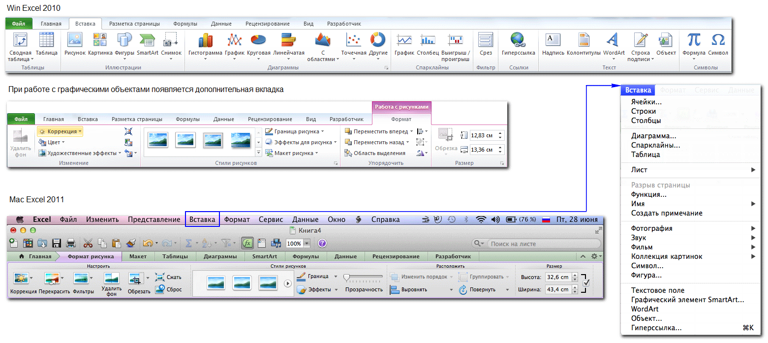The height and width of the screenshot is (343, 768).
Task: Click the printer icon in Mac Excel toolbar
Action: 71,243
